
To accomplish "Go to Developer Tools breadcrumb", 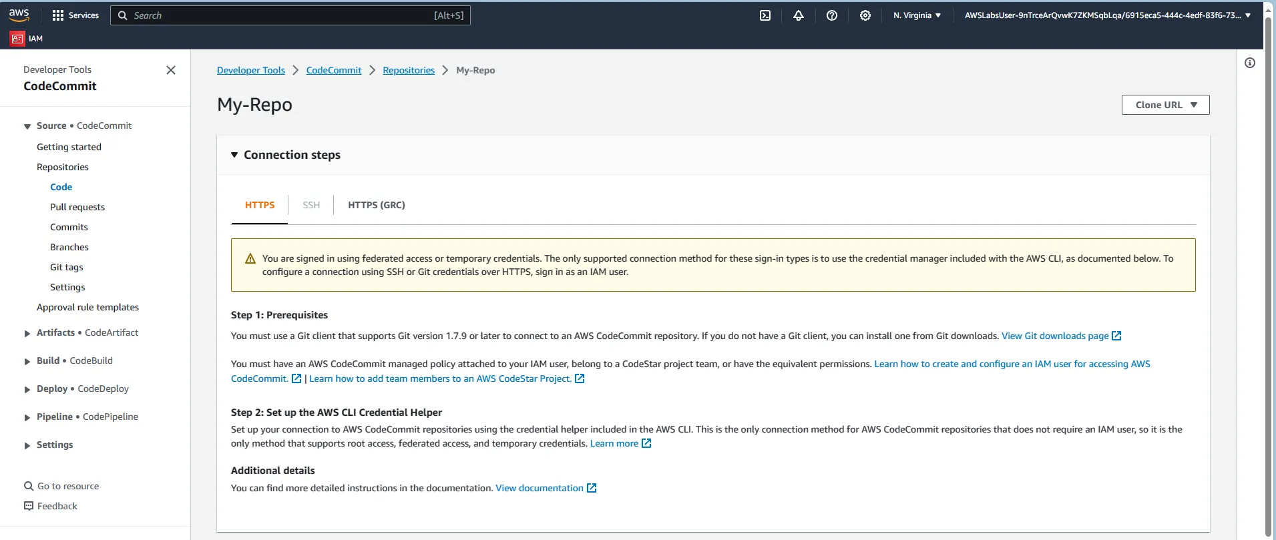I will (251, 70).
